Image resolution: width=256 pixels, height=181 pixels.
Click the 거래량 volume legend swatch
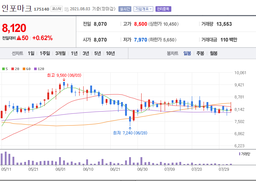pyautogui.click(x=239, y=154)
